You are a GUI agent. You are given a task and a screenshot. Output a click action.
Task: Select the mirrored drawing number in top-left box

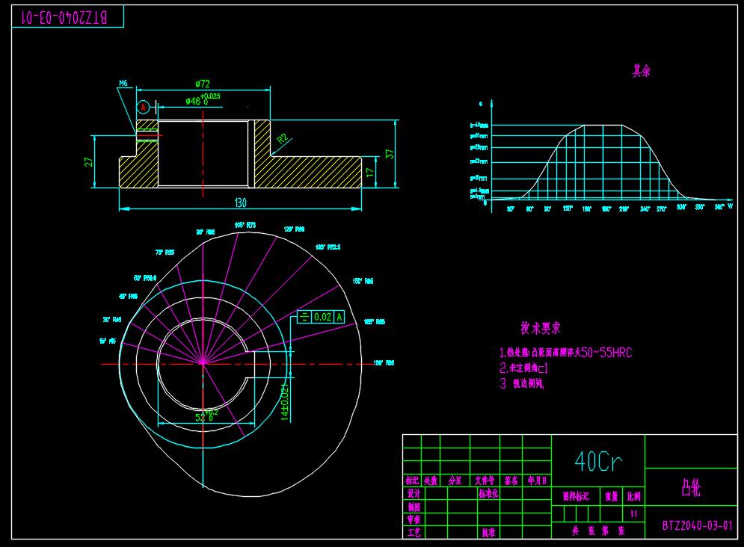pyautogui.click(x=67, y=17)
